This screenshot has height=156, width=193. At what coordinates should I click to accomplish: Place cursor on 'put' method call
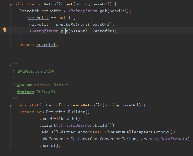[64, 31]
